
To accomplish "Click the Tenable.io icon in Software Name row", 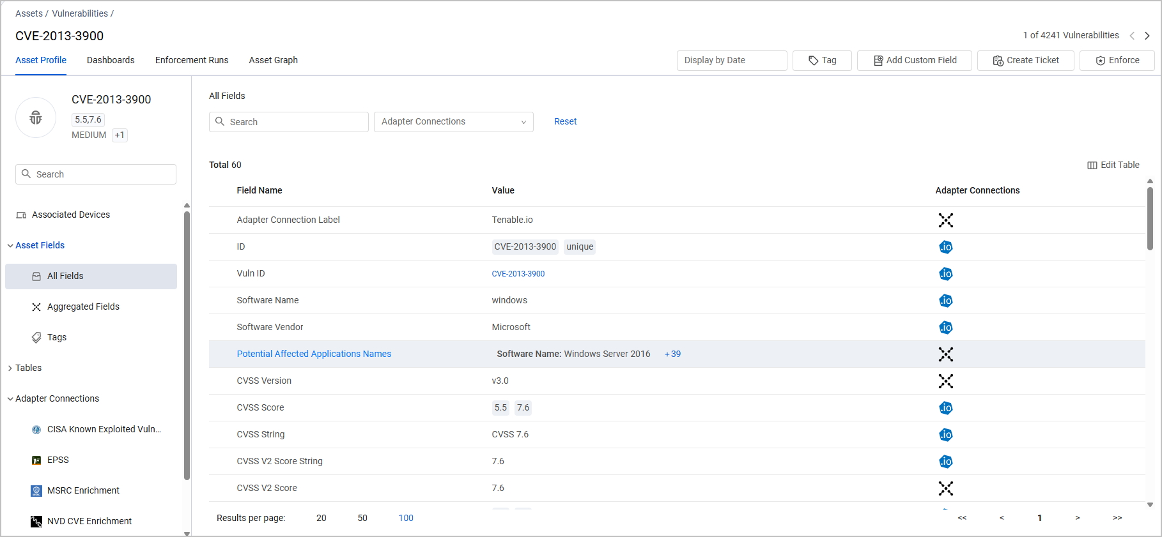I will pyautogui.click(x=945, y=301).
